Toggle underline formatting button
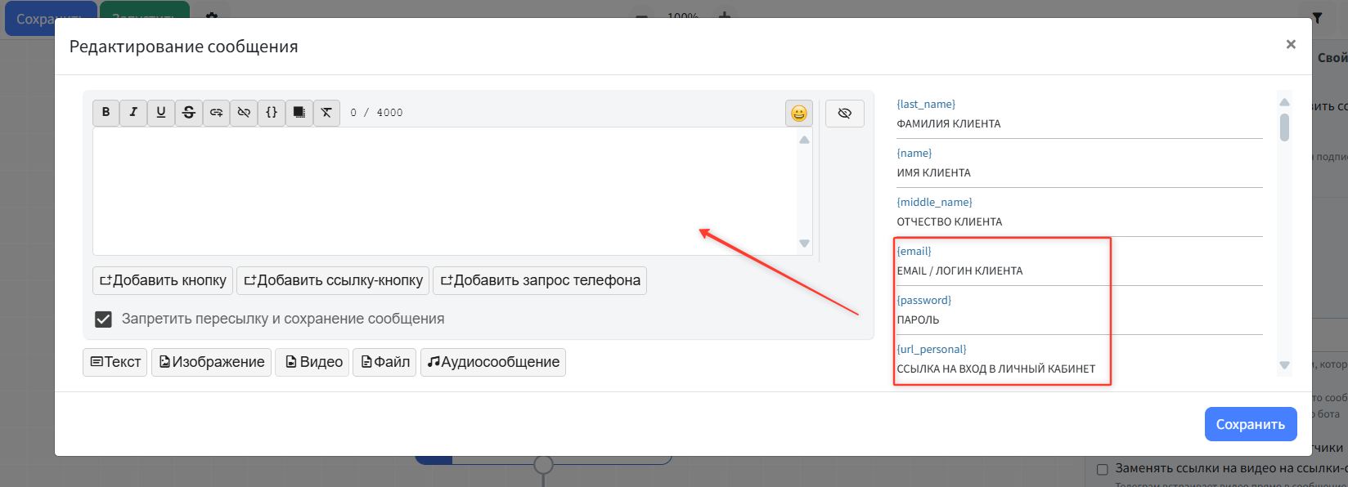Viewport: 1348px width, 487px height. [161, 113]
